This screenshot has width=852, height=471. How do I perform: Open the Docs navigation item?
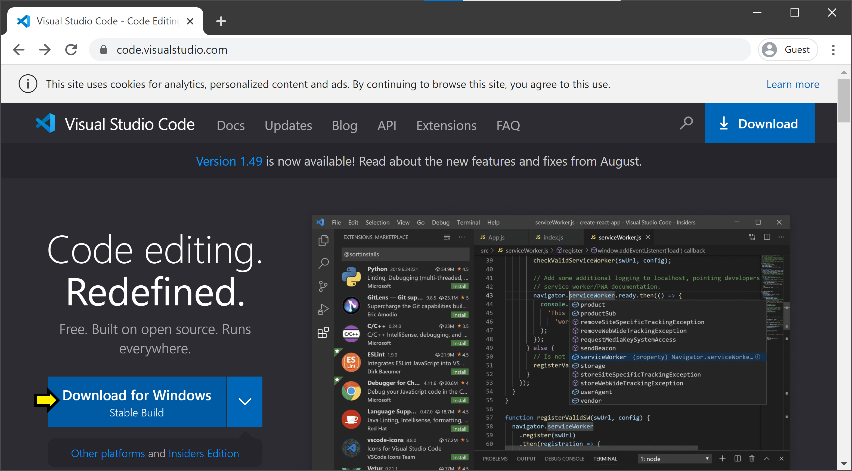(231, 125)
